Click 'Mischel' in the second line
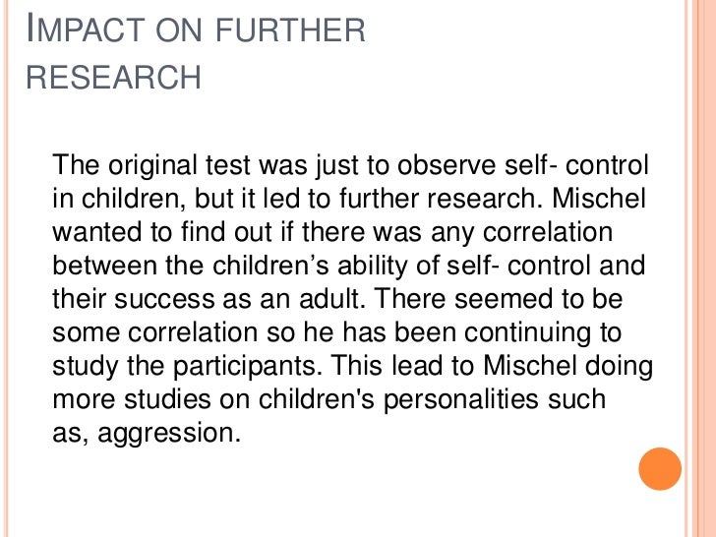The height and width of the screenshot is (537, 716). (599, 199)
